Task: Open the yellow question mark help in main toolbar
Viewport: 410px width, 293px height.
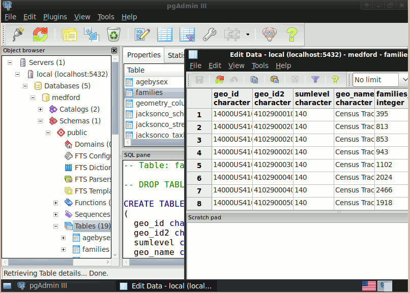Action: coord(291,35)
